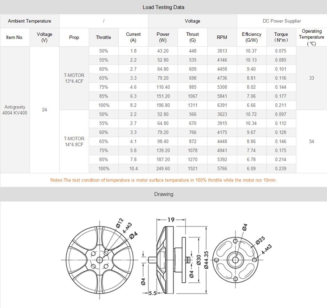Click the DC Power Supplier header cell

click(282, 21)
